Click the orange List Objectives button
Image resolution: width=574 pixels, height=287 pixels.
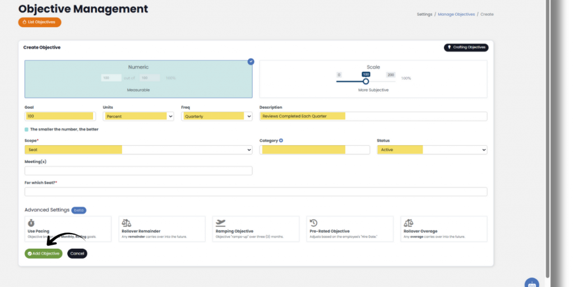(x=40, y=22)
